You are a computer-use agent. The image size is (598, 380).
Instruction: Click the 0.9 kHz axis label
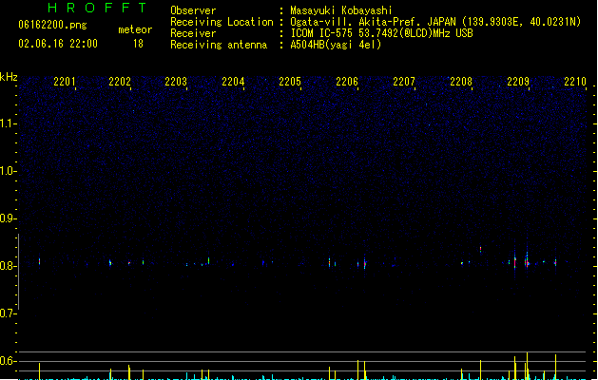(x=8, y=218)
